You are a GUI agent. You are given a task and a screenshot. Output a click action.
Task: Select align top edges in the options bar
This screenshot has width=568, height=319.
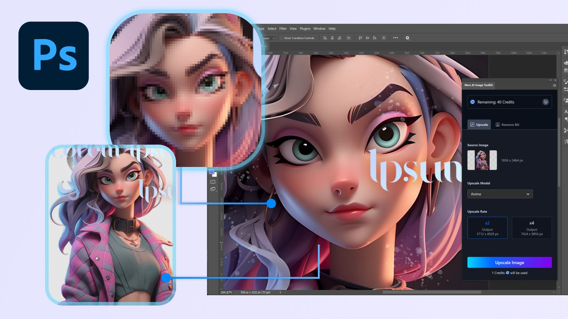[x=360, y=38]
